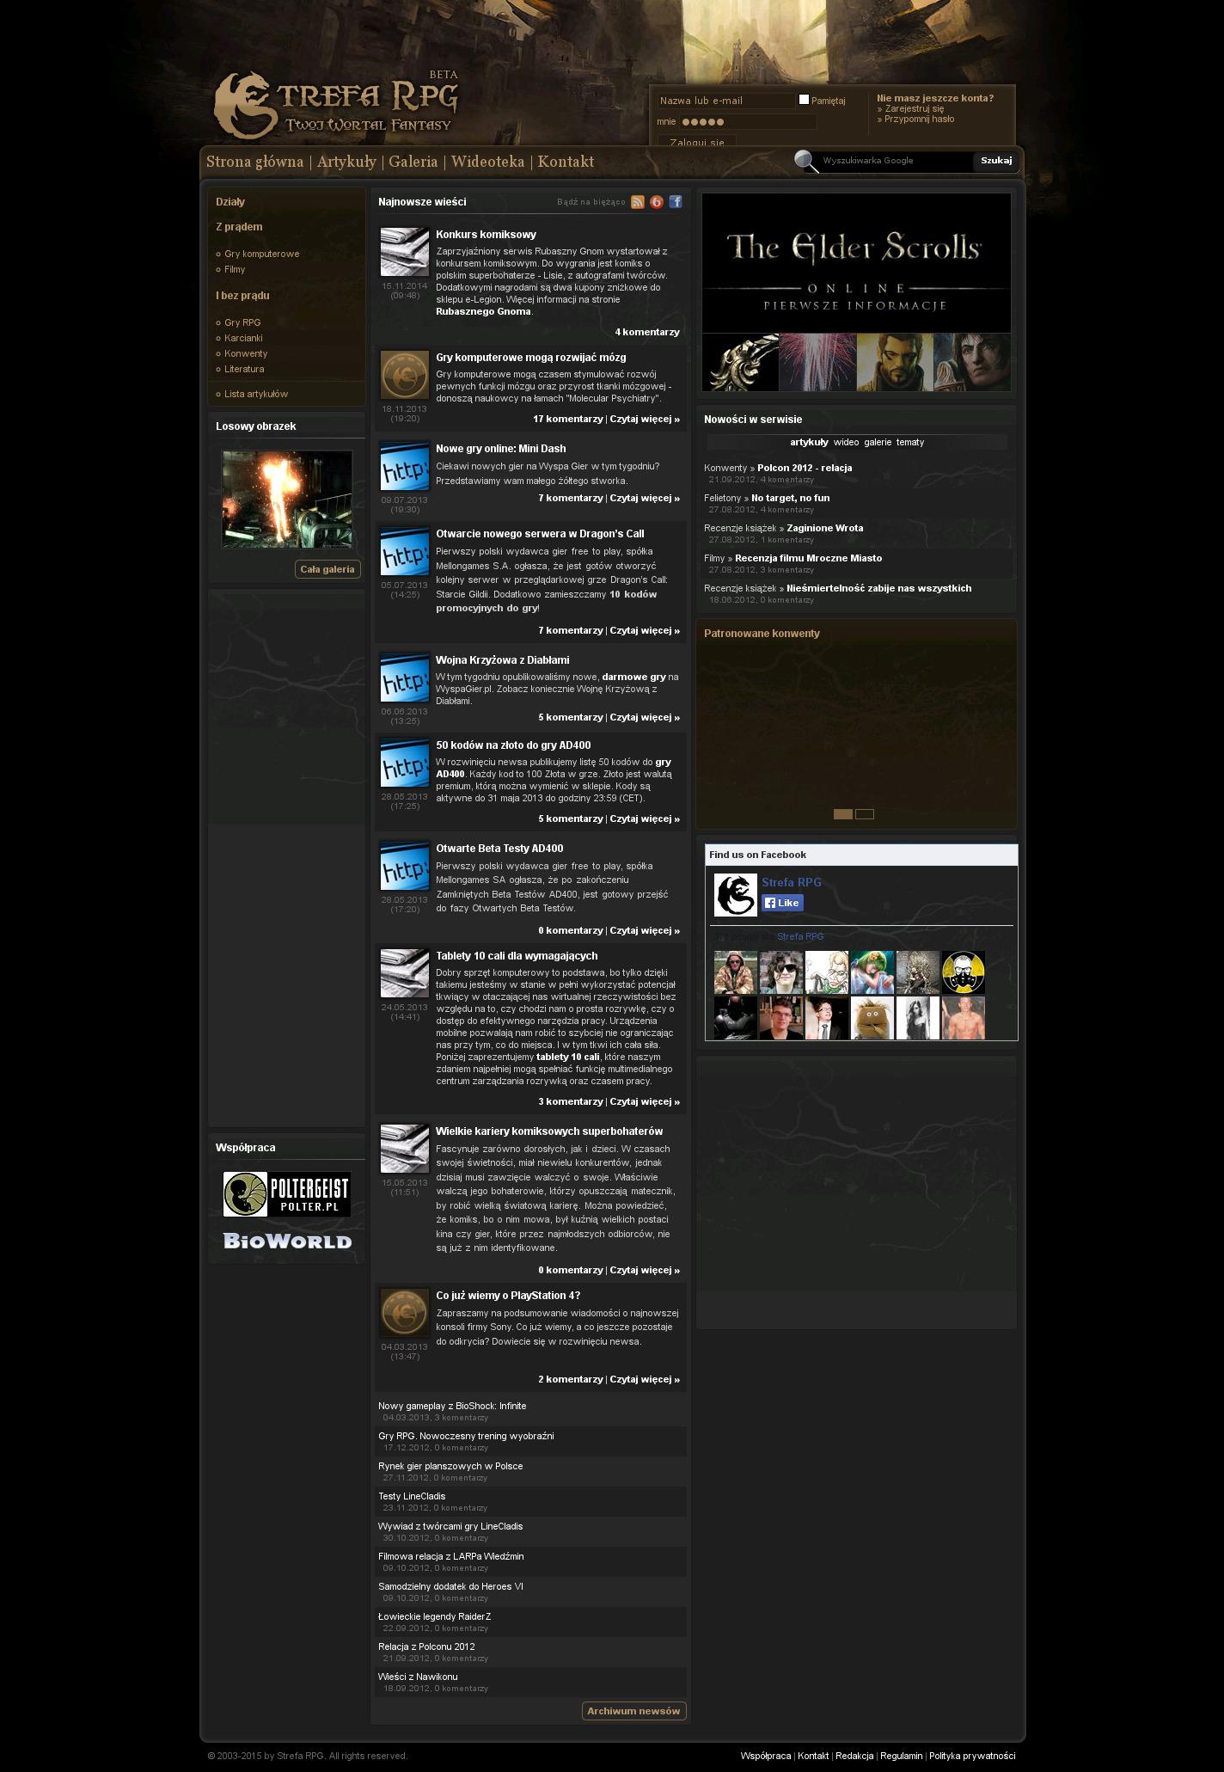Select second slide indicator in Patronowane konwenty
Image resolution: width=1224 pixels, height=1772 pixels.
(865, 814)
